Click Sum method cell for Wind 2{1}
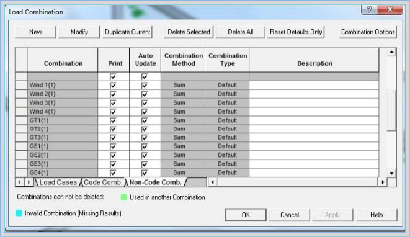 click(183, 94)
